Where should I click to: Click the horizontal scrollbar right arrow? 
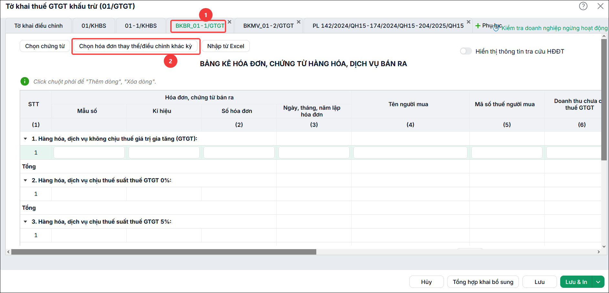[599, 252]
